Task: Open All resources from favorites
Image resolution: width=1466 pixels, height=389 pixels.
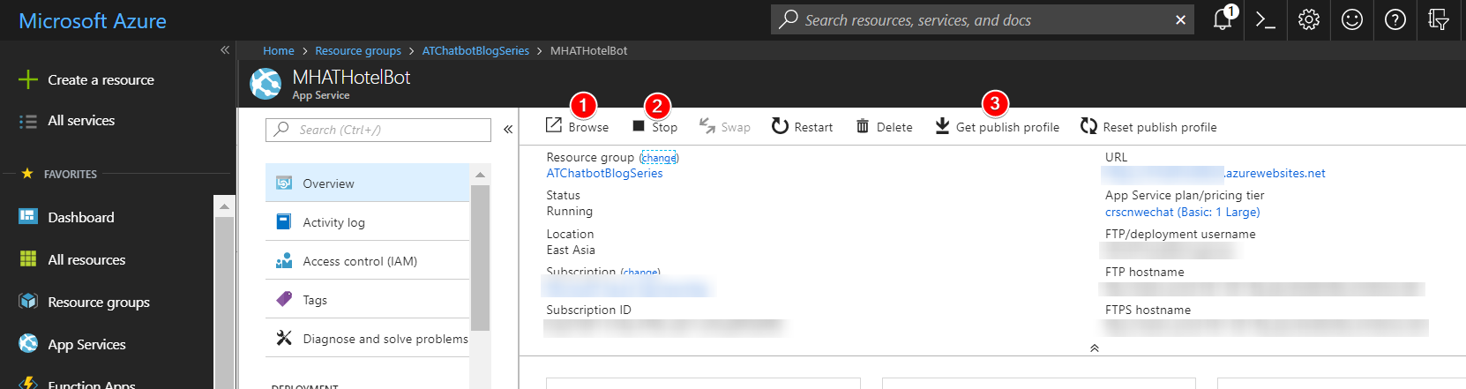Action: point(86,259)
